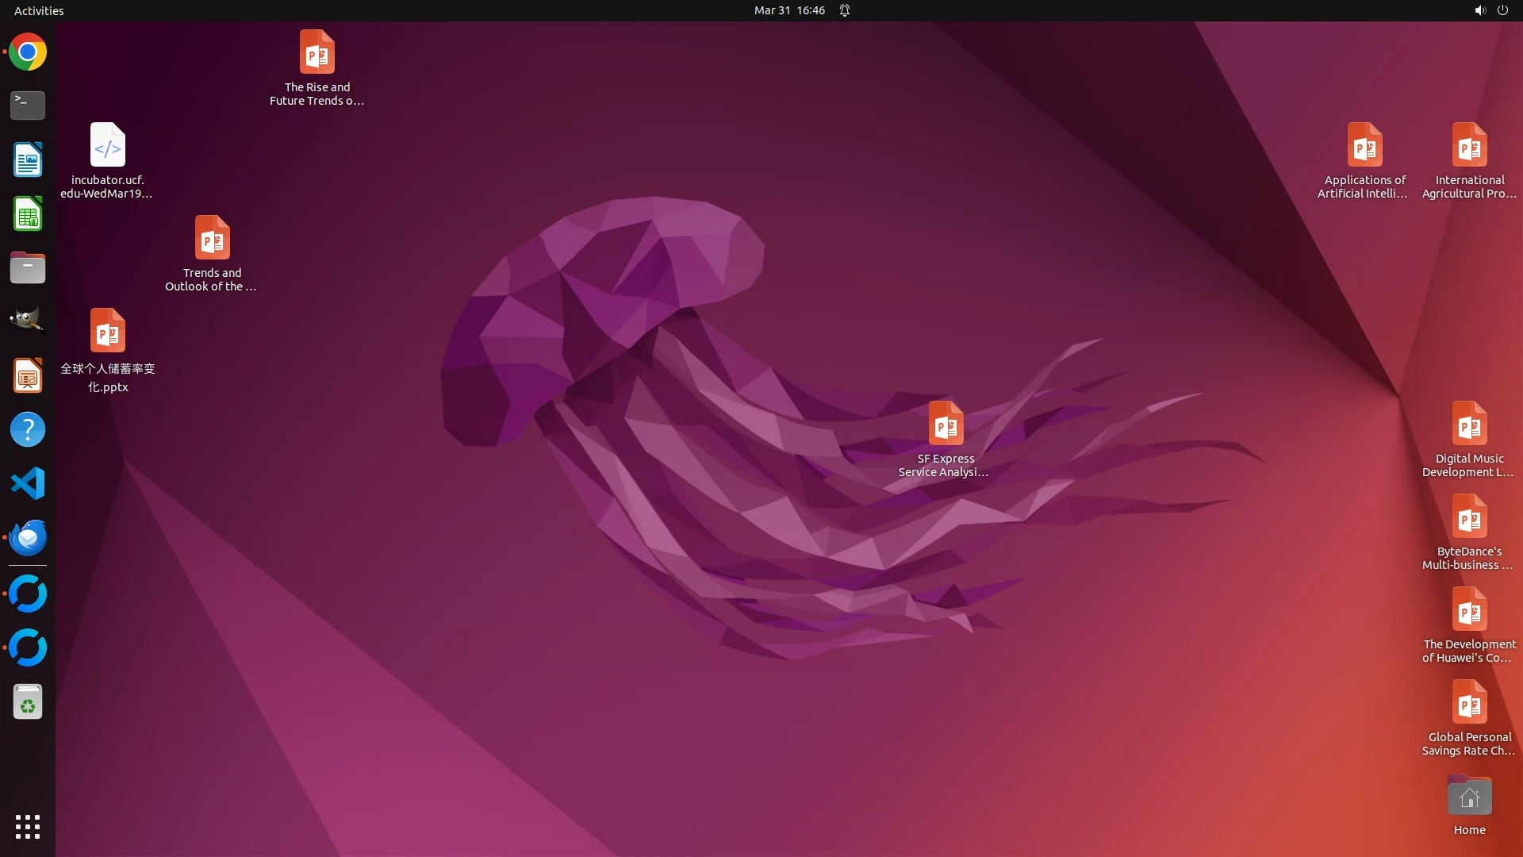This screenshot has width=1523, height=857.
Task: Select the incubator.ucf.edu HTML file
Action: click(x=107, y=146)
